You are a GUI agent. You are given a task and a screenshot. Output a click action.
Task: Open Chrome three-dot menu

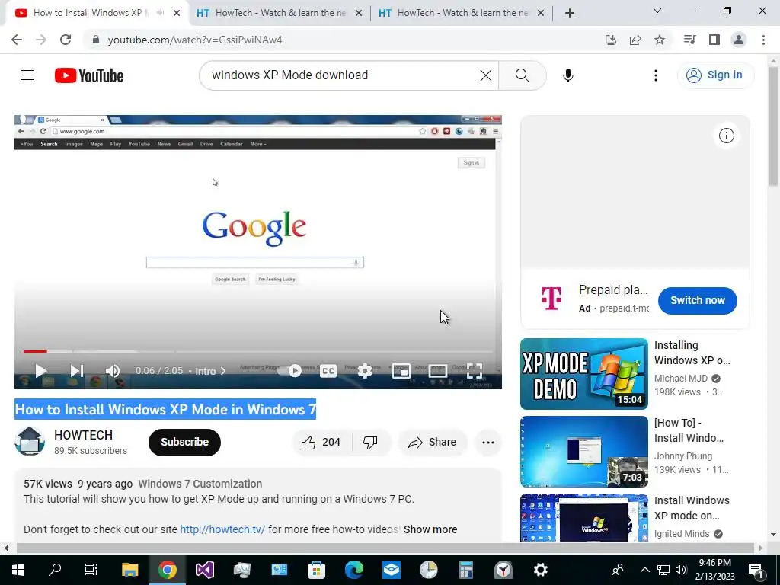[x=763, y=40]
